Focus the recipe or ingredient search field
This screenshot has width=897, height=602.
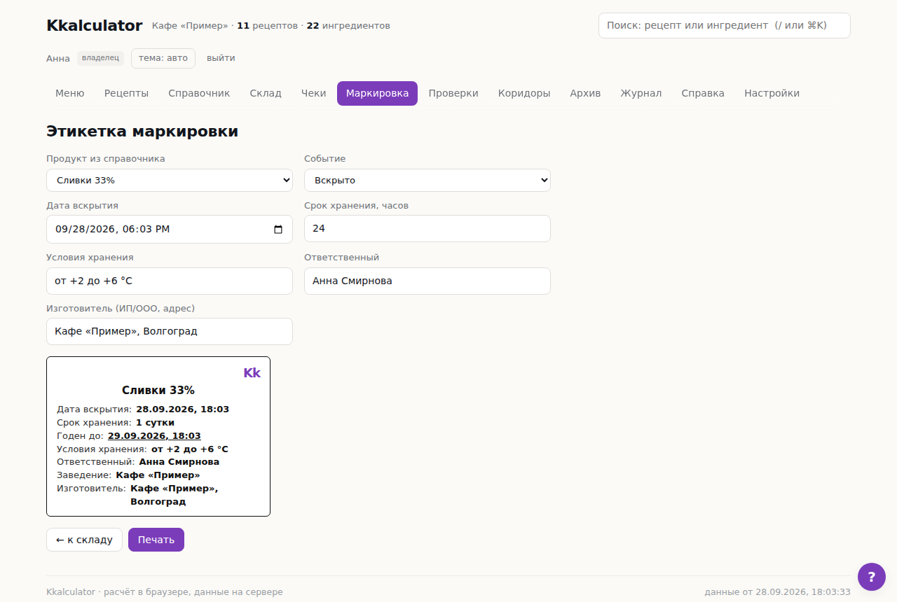click(x=725, y=25)
